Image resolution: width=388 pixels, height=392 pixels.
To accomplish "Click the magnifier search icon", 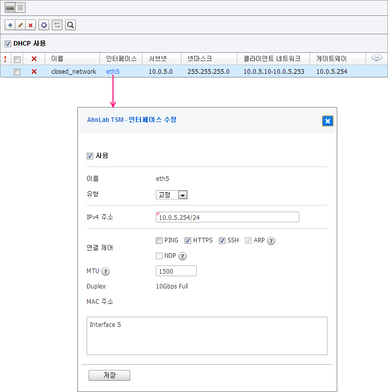I will click(71, 25).
